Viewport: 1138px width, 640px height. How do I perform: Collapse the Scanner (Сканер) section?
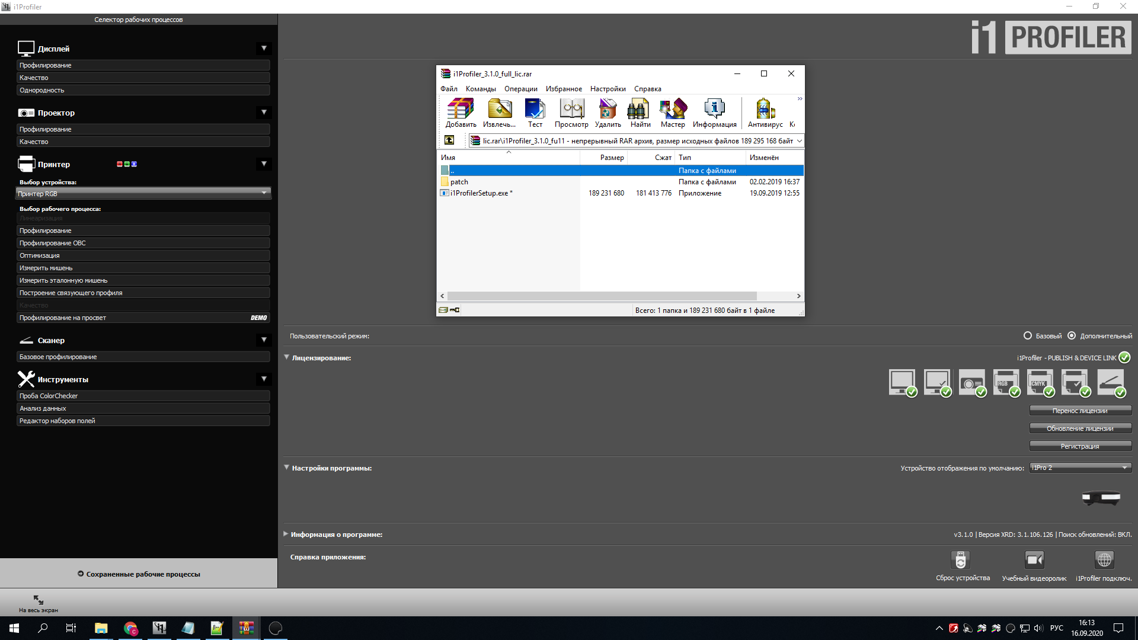tap(264, 340)
